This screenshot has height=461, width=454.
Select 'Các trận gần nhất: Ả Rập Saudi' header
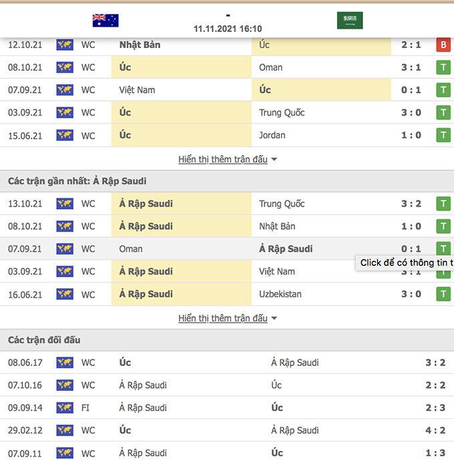77,181
